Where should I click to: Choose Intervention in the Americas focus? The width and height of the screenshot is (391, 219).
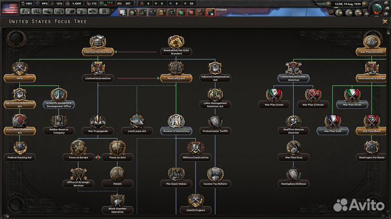(x=293, y=73)
